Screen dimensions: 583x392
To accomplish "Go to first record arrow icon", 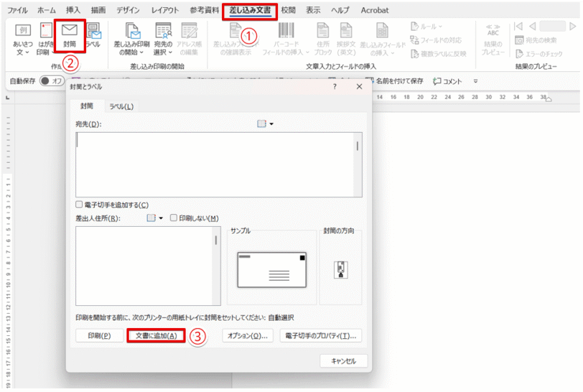I will coord(518,27).
